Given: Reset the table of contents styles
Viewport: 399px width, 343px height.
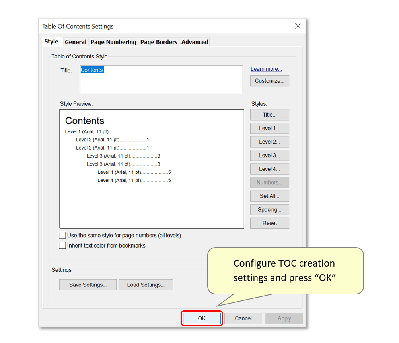Looking at the screenshot, I should 269,223.
